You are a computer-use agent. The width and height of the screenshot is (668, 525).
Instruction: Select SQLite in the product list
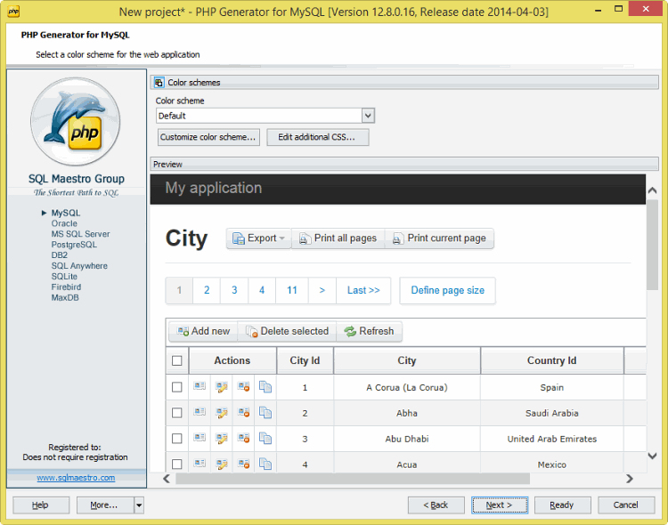(x=64, y=277)
